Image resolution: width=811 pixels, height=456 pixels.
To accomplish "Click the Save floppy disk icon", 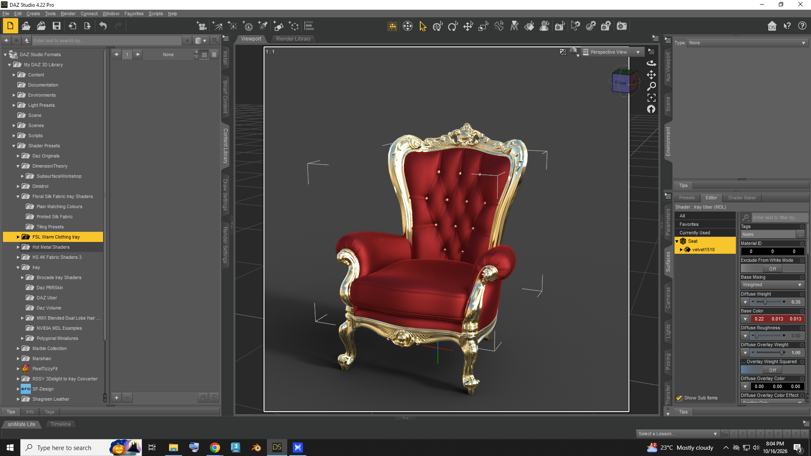I will pyautogui.click(x=56, y=26).
